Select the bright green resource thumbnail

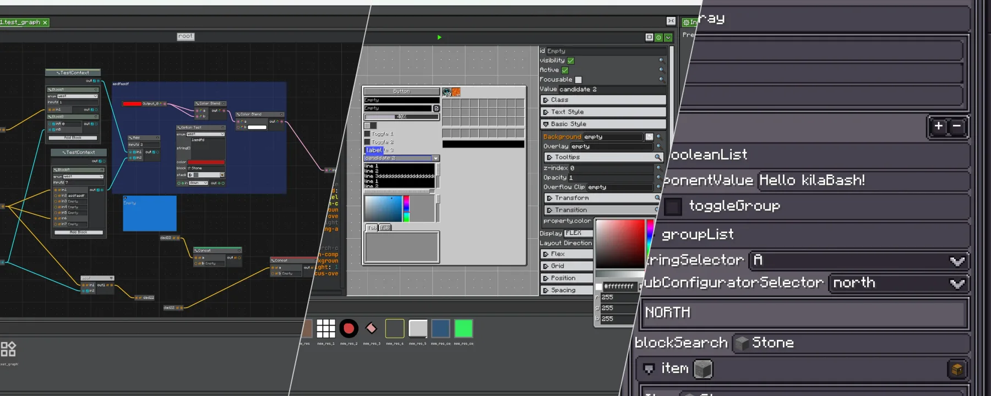(x=464, y=328)
